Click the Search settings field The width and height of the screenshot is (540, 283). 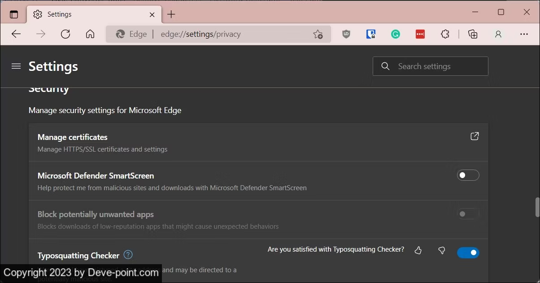[431, 66]
